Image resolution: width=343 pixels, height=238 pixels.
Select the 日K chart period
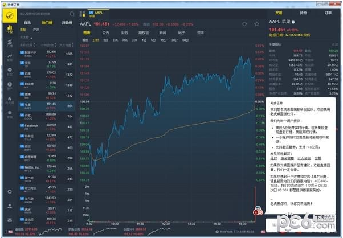(x=115, y=40)
